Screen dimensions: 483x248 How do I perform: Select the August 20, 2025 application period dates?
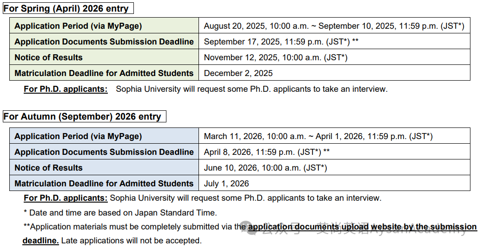334,26
